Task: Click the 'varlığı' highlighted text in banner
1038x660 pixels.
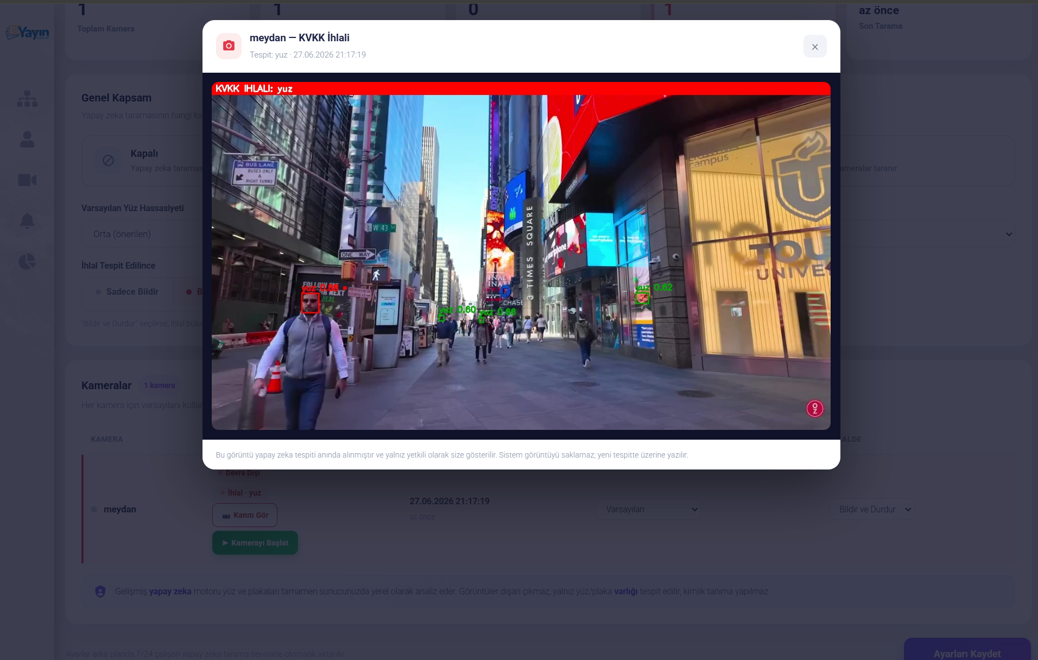Action: [626, 592]
